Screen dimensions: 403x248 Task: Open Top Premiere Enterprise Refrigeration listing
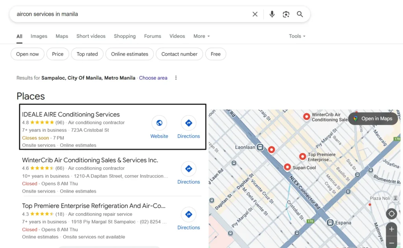click(x=94, y=206)
